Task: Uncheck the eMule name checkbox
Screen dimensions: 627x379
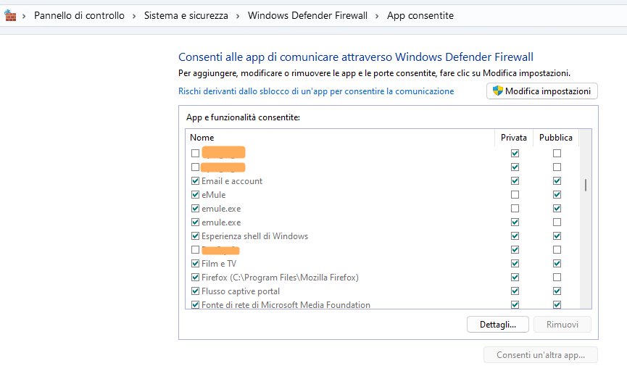Action: pos(195,195)
